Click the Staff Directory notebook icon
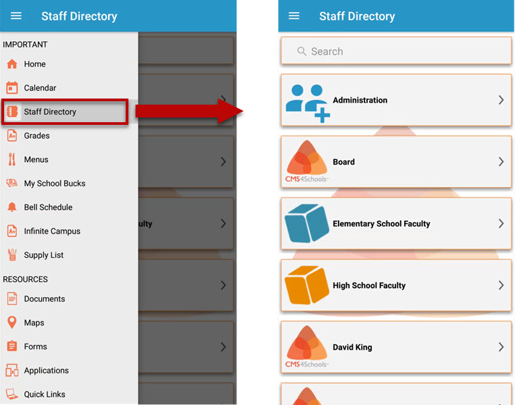This screenshot has width=515, height=405. click(x=12, y=111)
